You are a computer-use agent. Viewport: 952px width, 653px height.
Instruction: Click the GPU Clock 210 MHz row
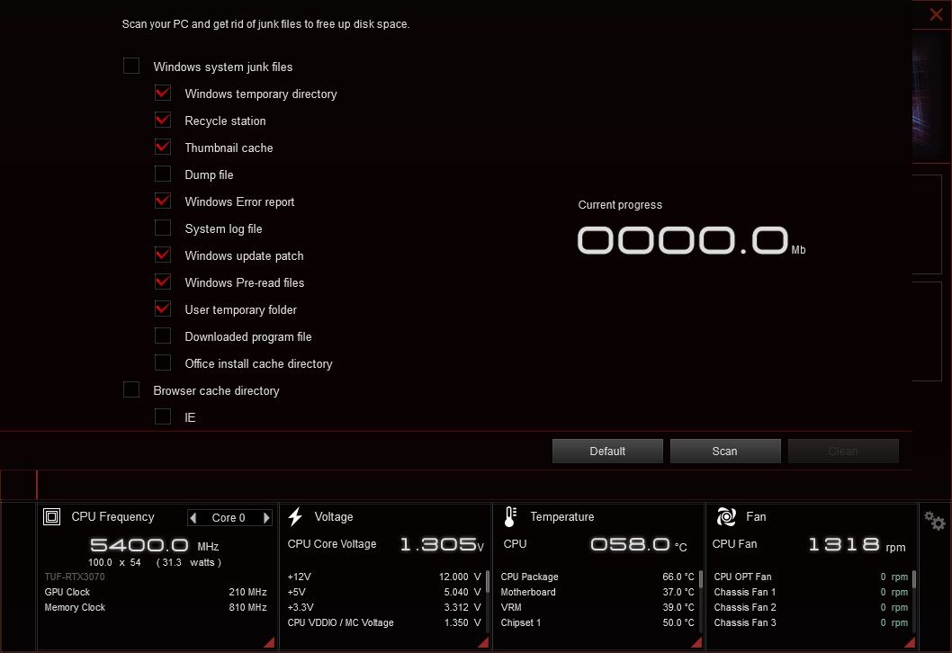point(156,592)
